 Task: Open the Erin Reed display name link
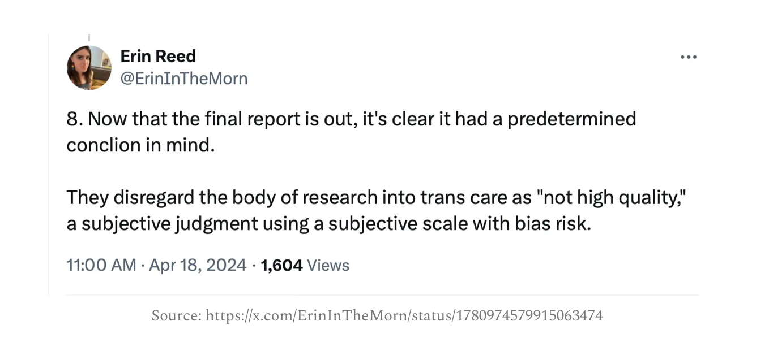tap(158, 56)
